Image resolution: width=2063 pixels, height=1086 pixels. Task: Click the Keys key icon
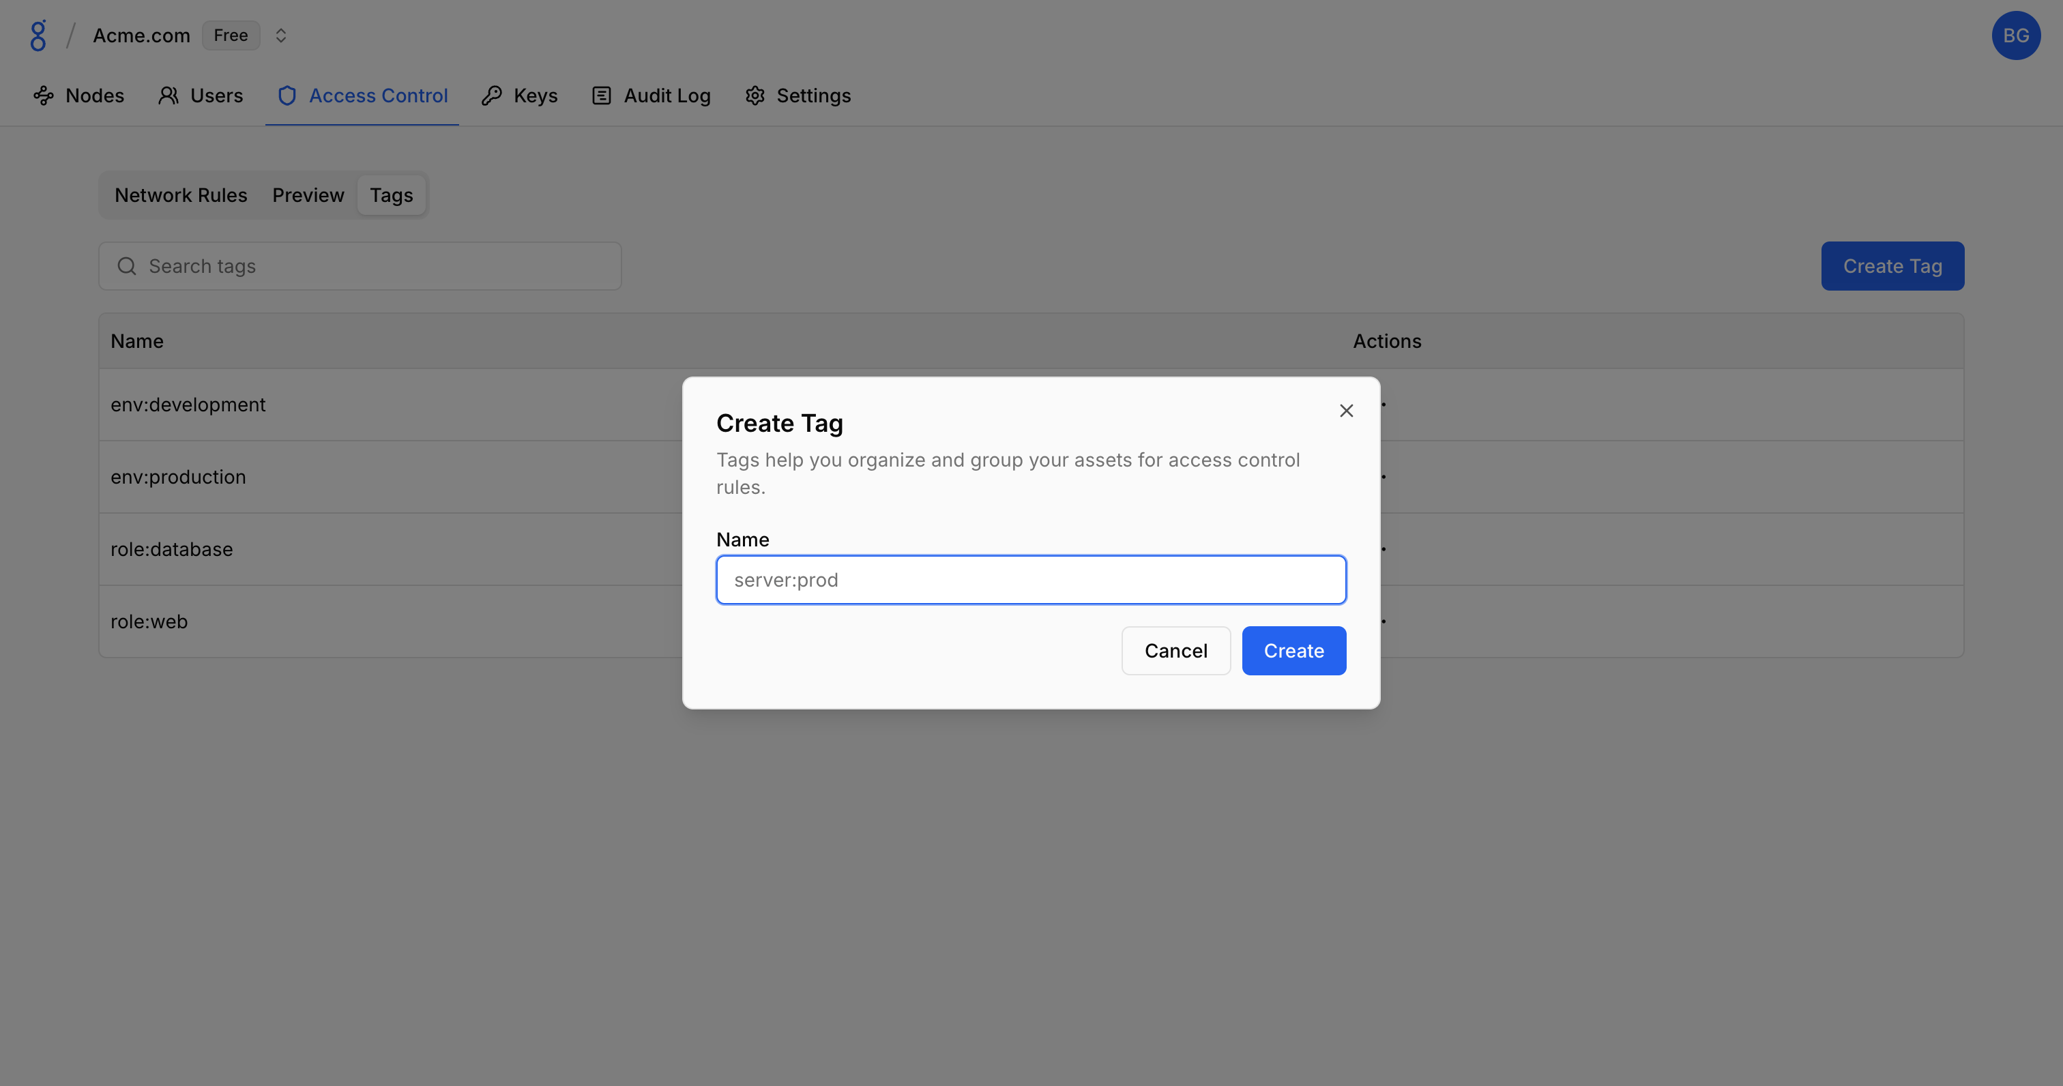pos(492,96)
